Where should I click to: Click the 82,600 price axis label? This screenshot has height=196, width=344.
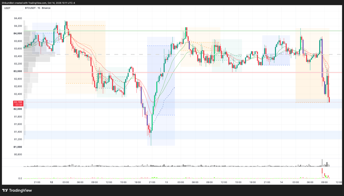(18, 86)
